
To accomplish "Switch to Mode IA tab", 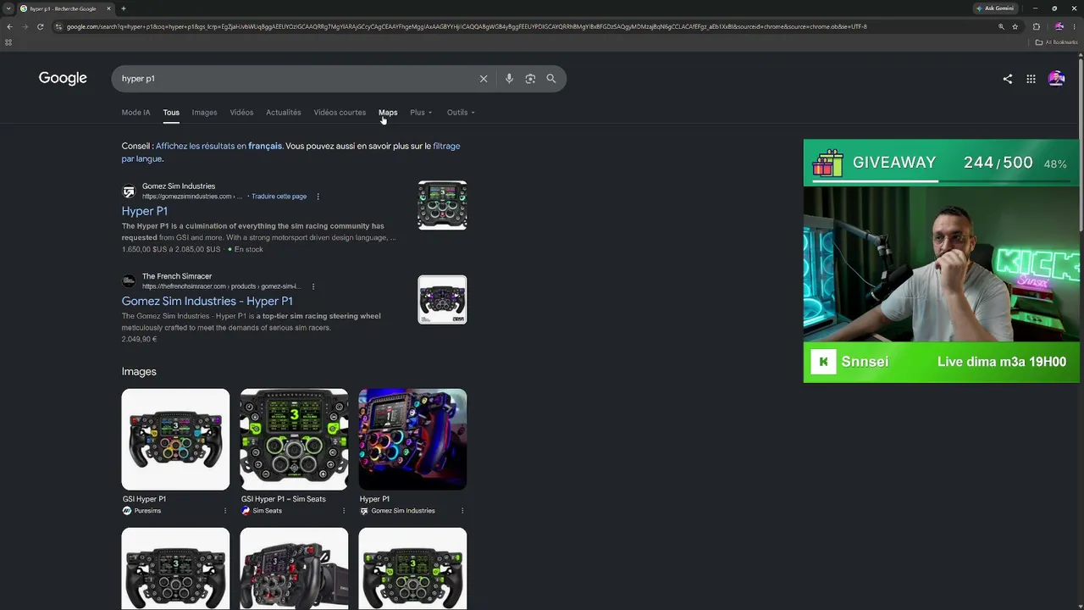I will [135, 113].
